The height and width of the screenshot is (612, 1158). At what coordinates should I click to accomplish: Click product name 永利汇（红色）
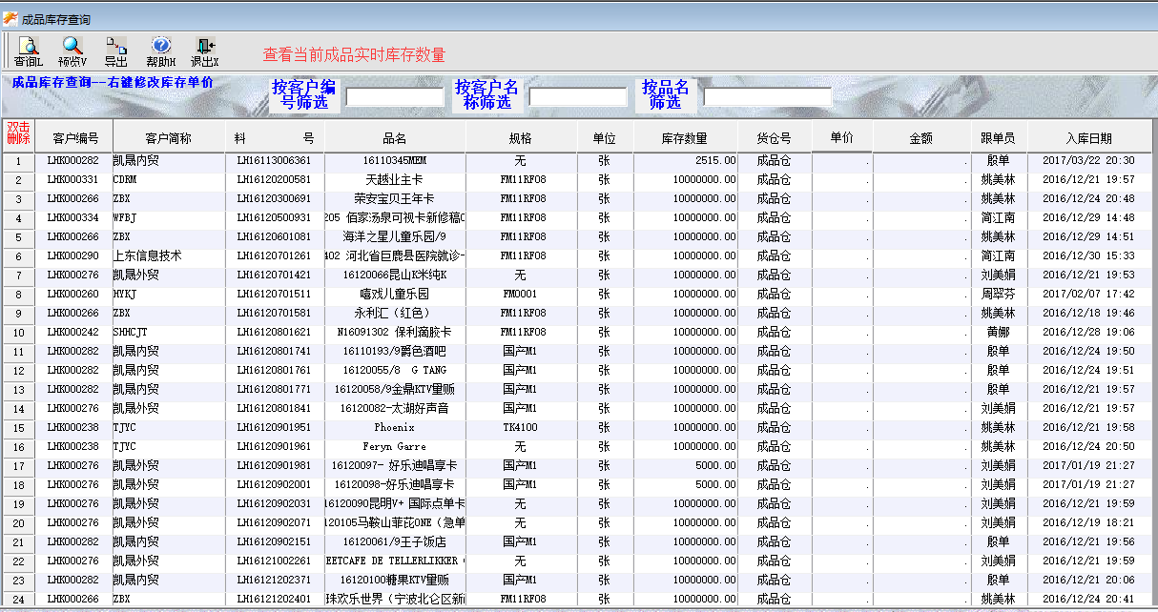click(x=395, y=314)
